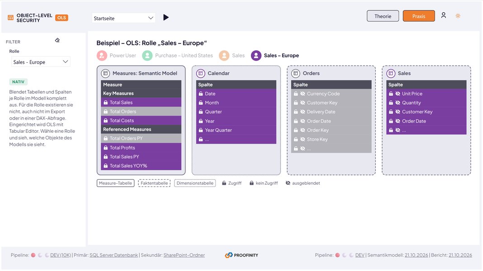483x271 pixels.
Task: Click the Calendar table icon
Action: 200,73
